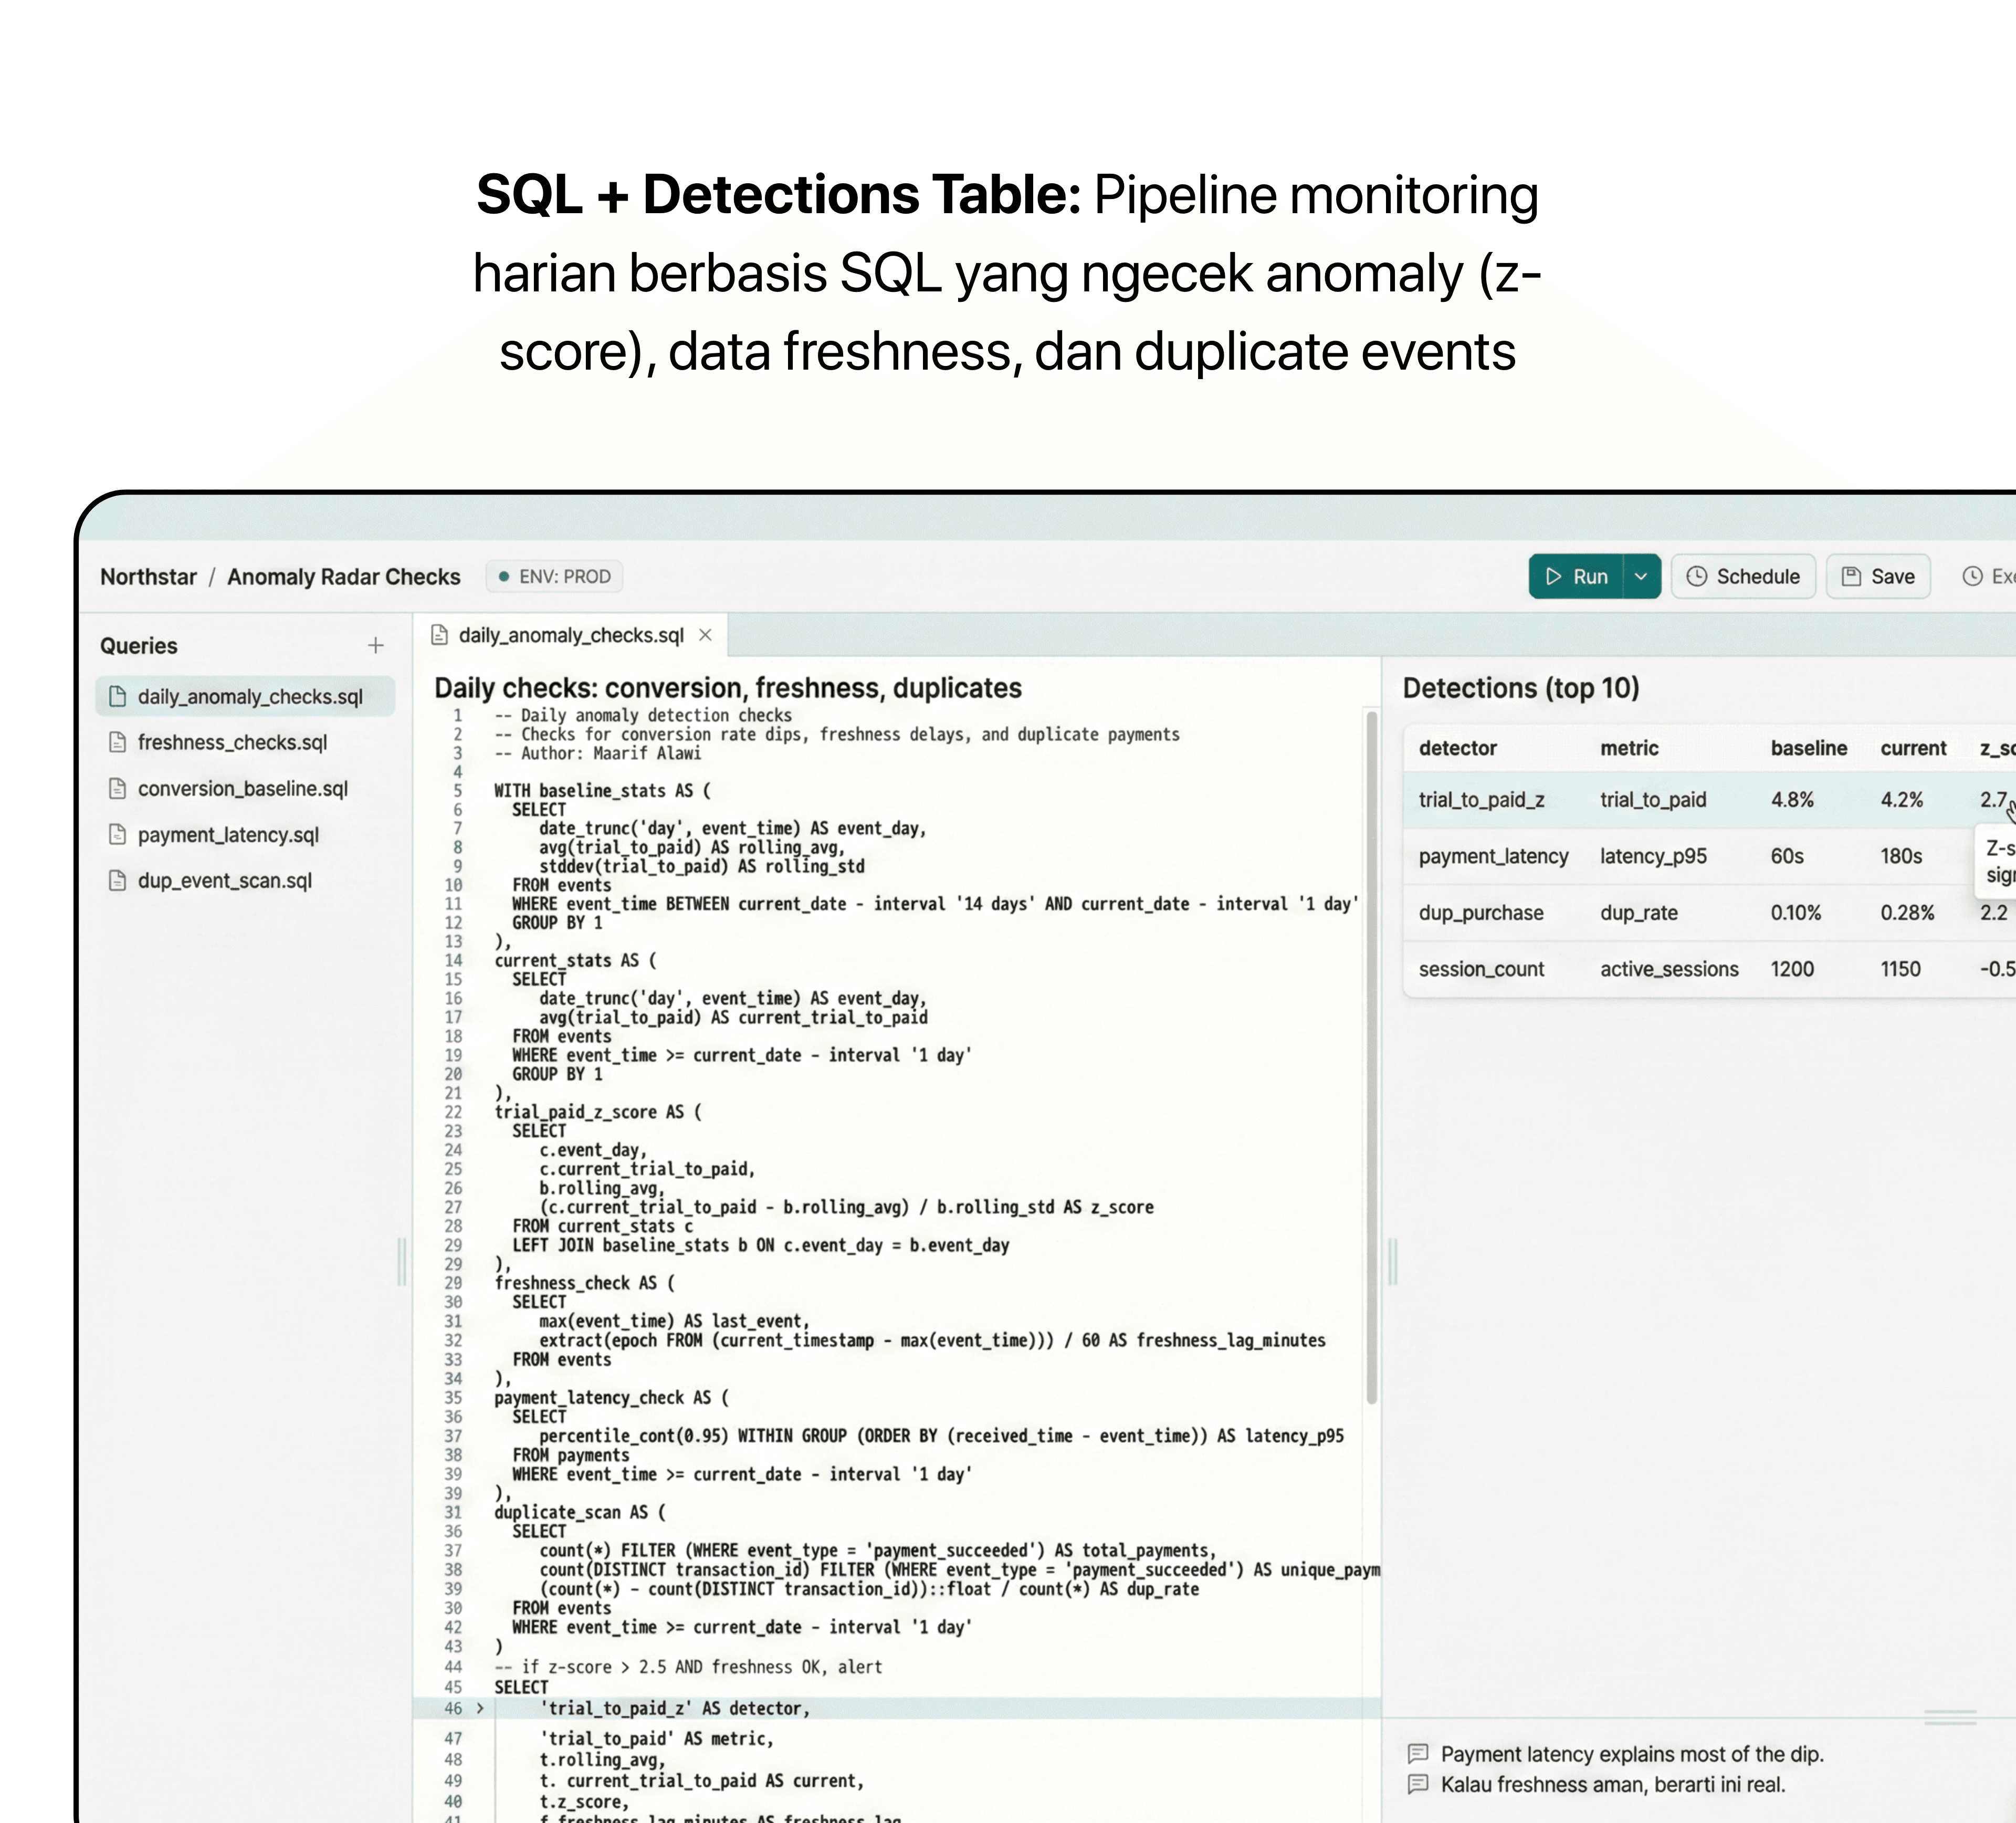Click the ENV: PROD environment badge
This screenshot has height=1823, width=2016.
(x=555, y=577)
